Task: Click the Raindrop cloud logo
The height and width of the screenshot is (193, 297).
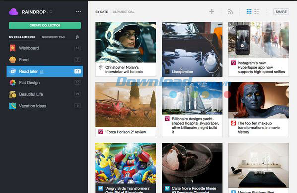Action: pyautogui.click(x=13, y=12)
